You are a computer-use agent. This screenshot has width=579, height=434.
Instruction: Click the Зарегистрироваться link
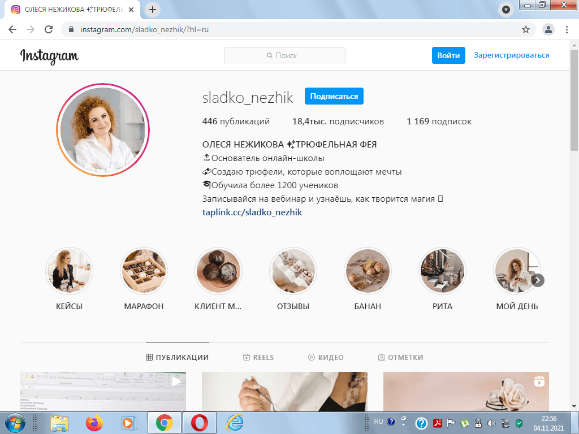(511, 55)
